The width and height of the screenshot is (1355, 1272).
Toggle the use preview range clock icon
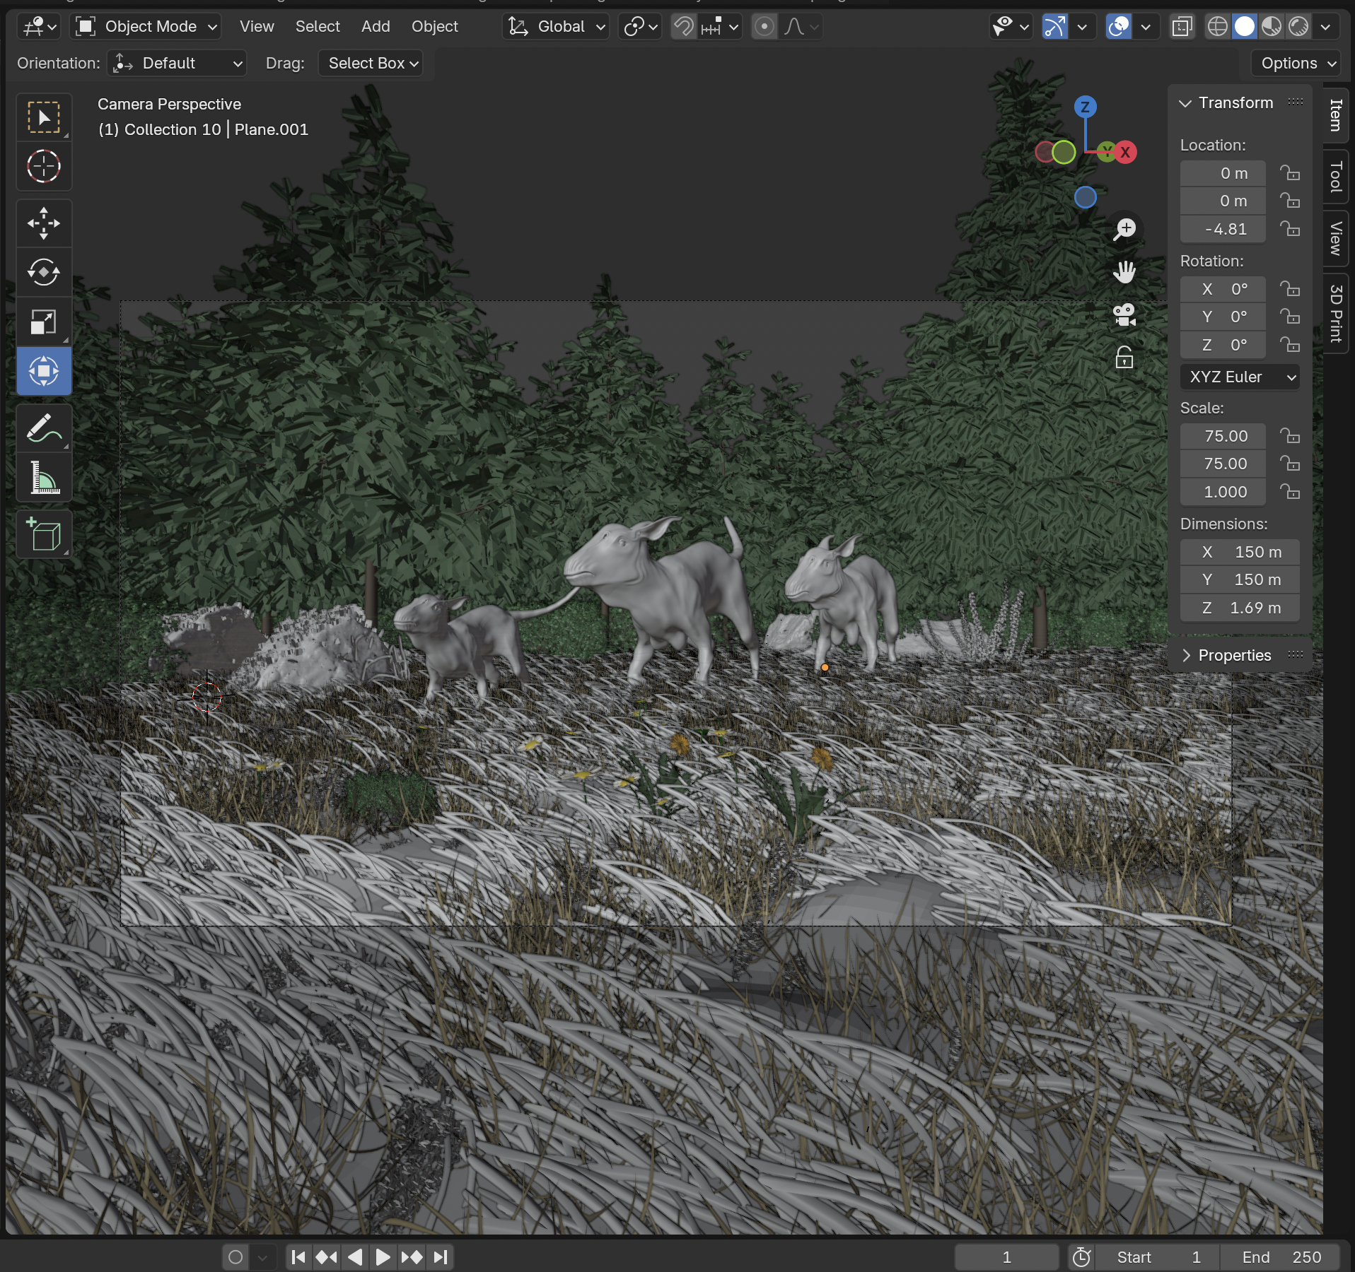pos(1081,1257)
